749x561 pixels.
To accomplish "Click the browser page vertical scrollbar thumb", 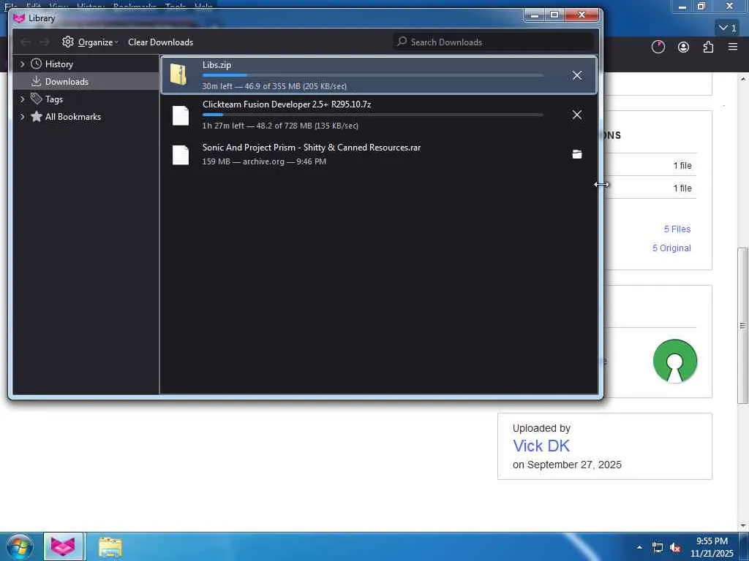I will click(743, 326).
